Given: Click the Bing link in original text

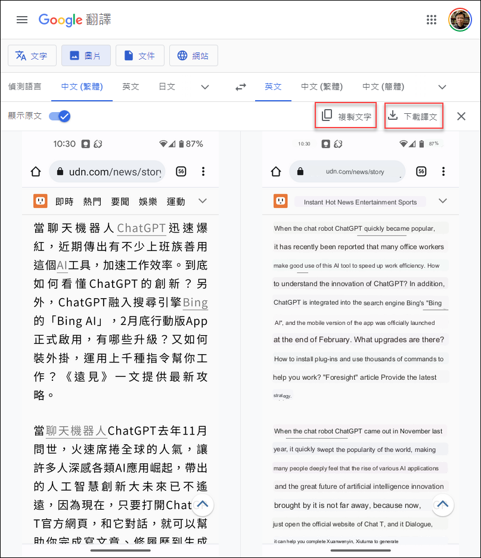Looking at the screenshot, I should (x=195, y=302).
